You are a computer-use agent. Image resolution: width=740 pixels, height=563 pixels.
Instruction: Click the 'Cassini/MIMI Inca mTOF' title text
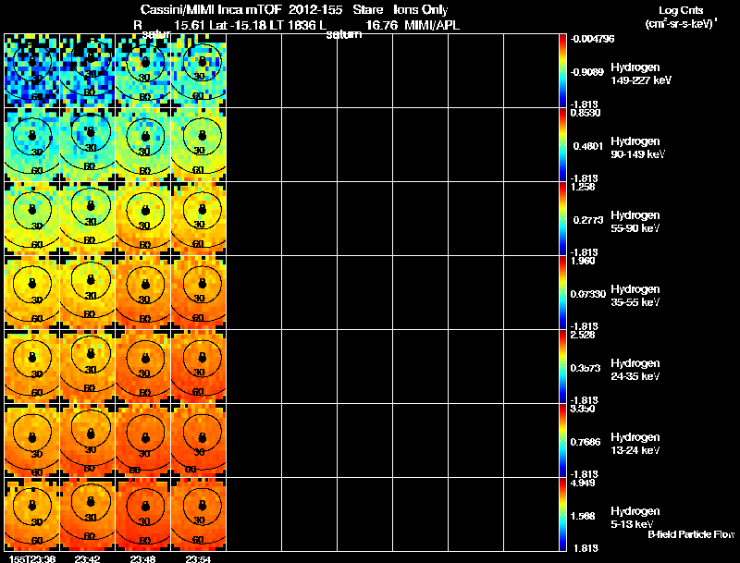pyautogui.click(x=211, y=9)
